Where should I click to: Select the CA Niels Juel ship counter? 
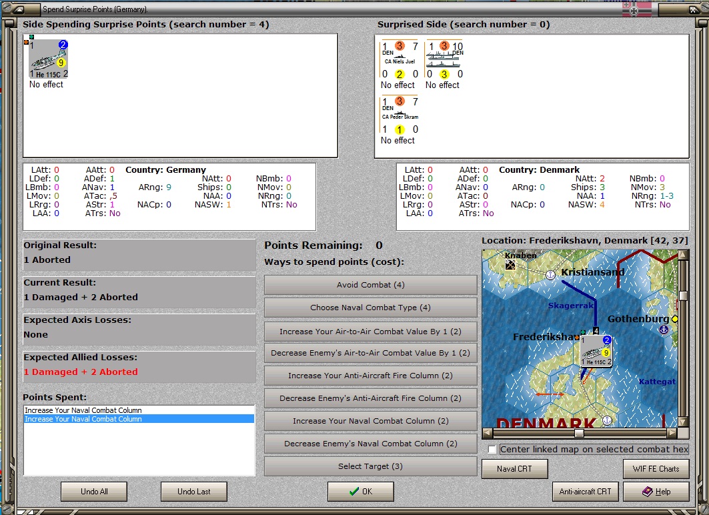pyautogui.click(x=400, y=59)
